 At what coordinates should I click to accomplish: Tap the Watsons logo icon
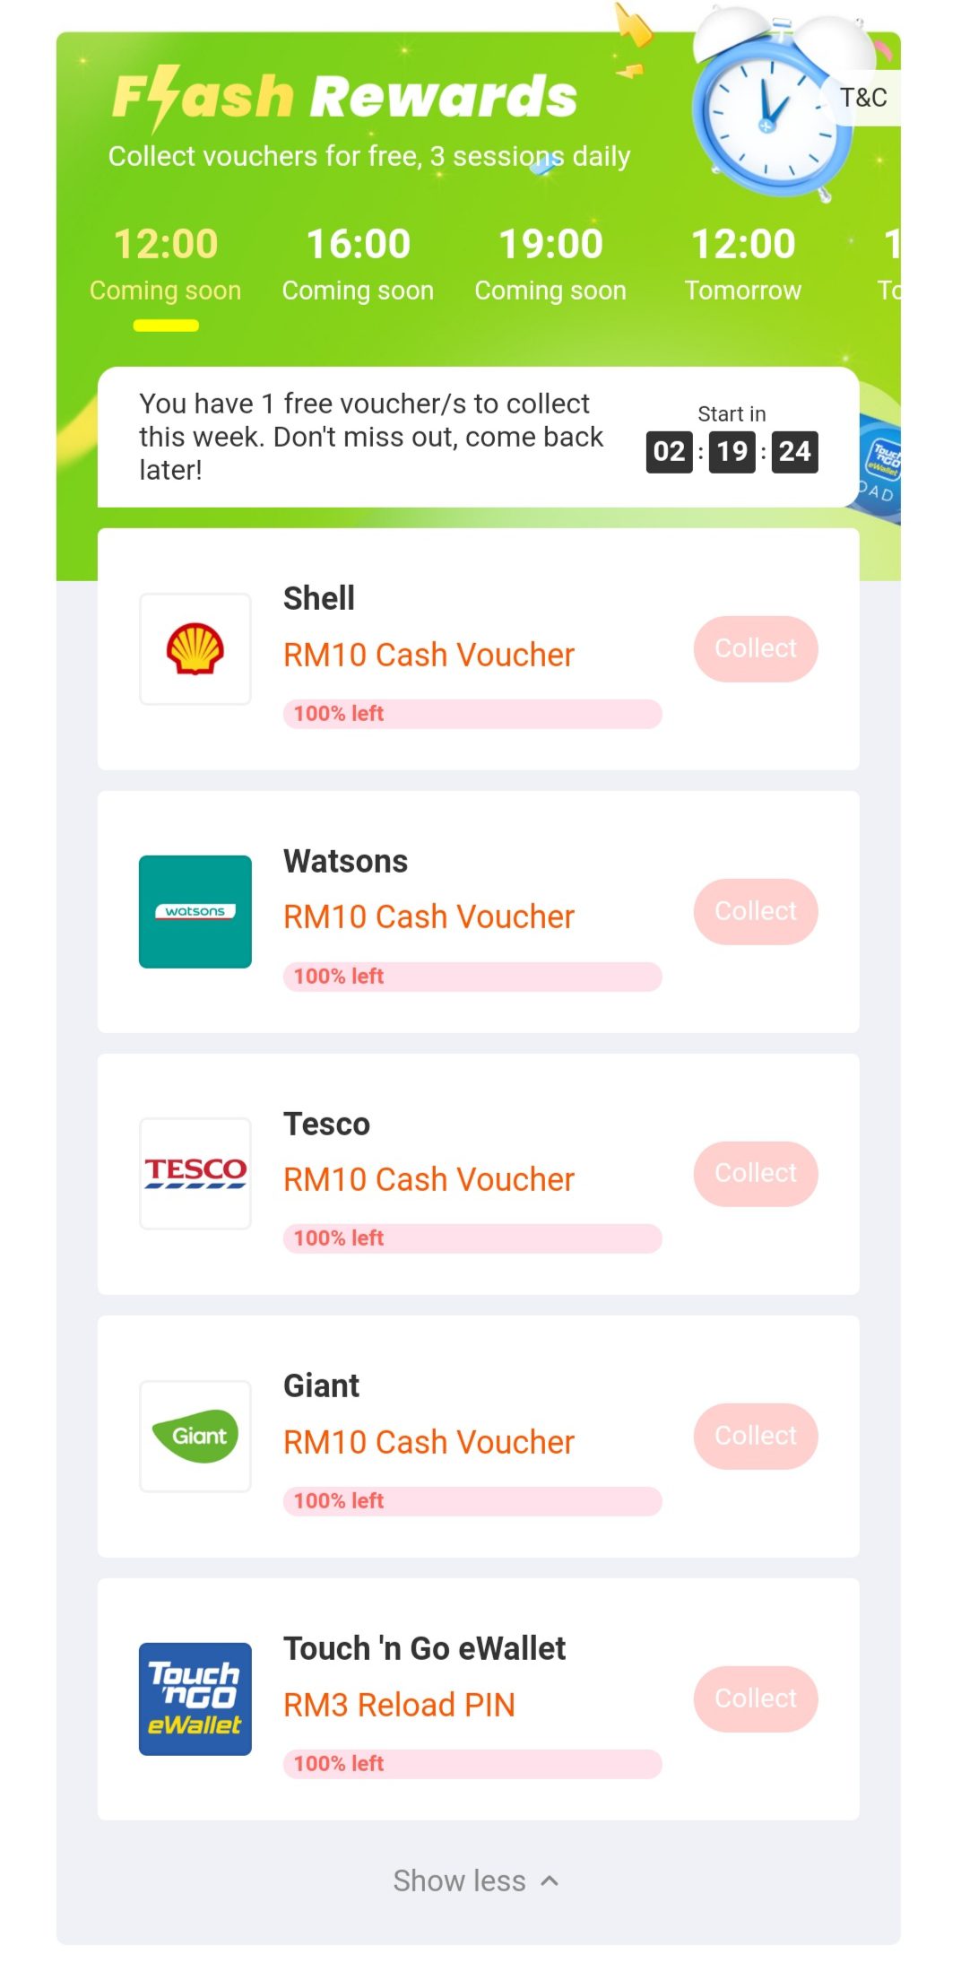click(195, 911)
